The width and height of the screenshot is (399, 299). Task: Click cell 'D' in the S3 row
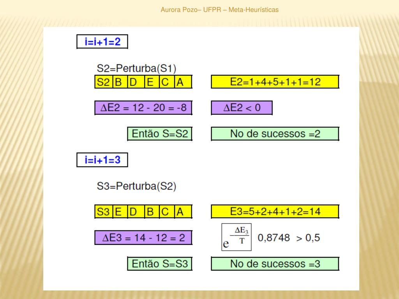pyautogui.click(x=136, y=211)
